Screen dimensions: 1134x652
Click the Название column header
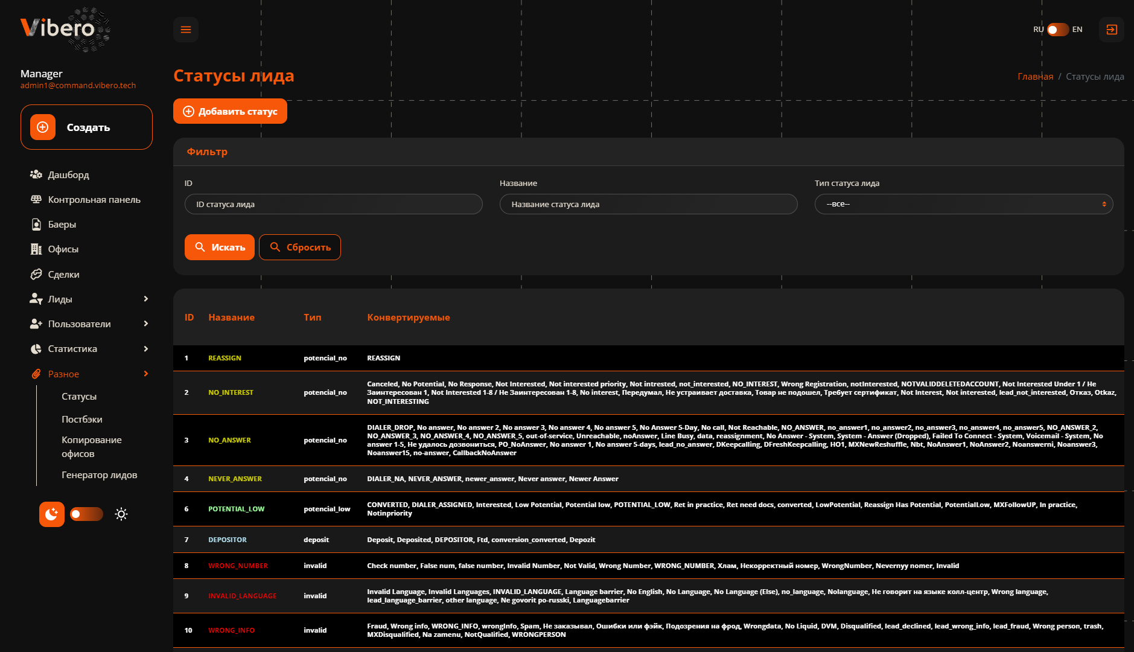coord(232,317)
